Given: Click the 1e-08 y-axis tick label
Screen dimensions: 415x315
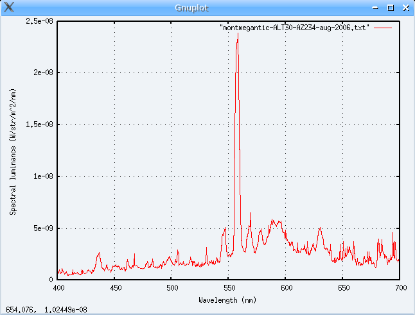Looking at the screenshot, I should point(42,176).
